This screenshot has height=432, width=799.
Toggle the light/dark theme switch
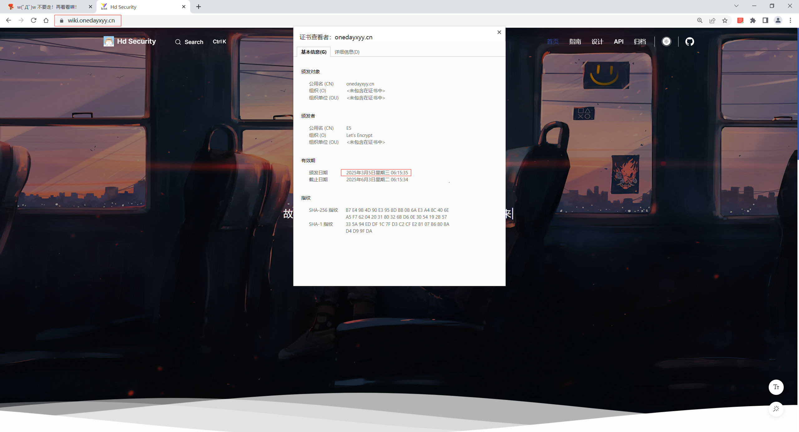click(666, 41)
